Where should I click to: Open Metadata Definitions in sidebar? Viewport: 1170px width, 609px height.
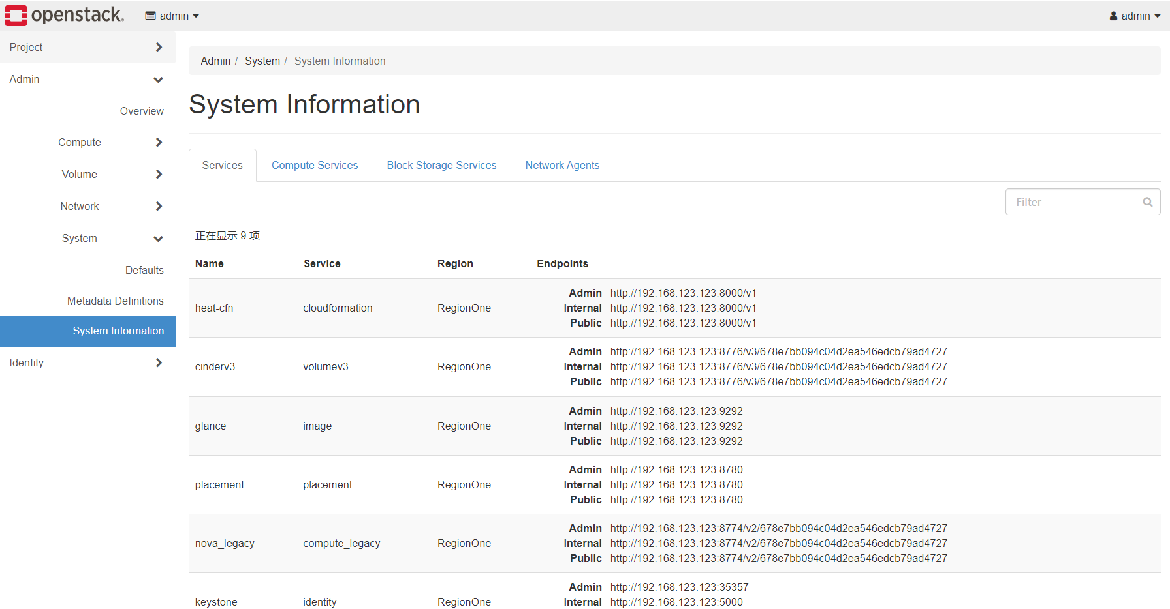(x=116, y=301)
